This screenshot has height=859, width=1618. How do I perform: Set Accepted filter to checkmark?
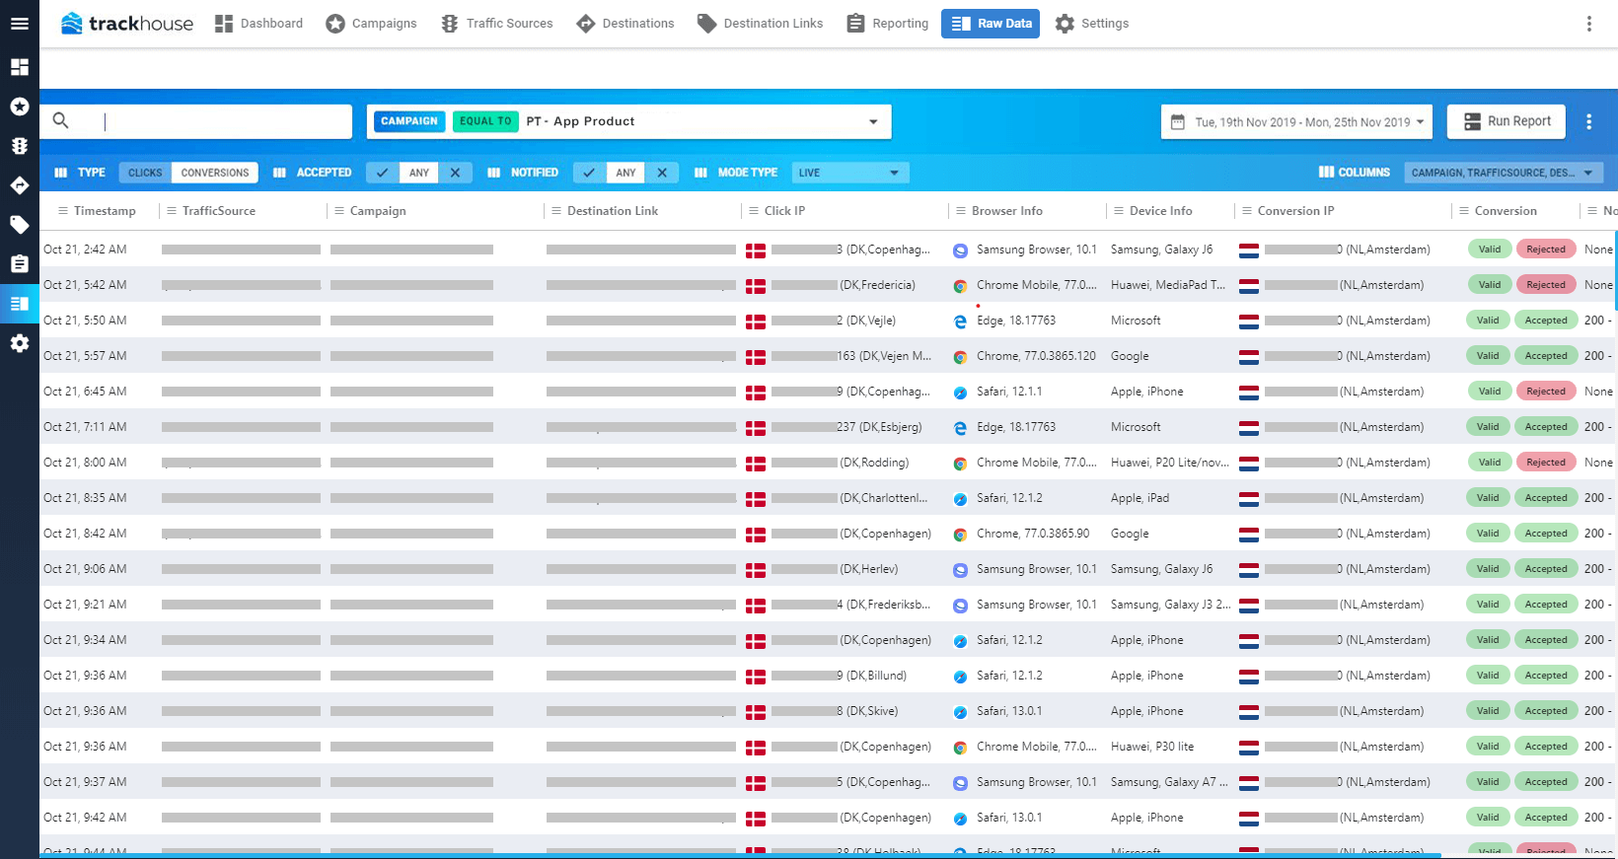(382, 173)
